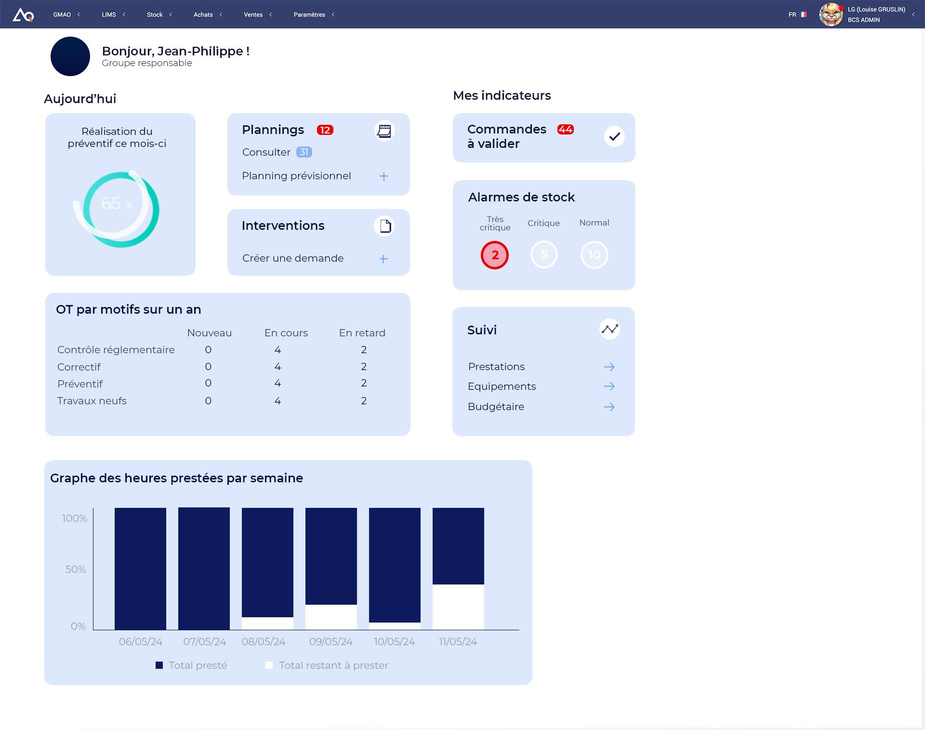Click the app logo in top-left corner
925x730 pixels.
pyautogui.click(x=23, y=15)
